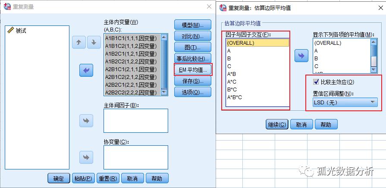The image size is (386, 188).
Task: Click 粘贴(P) button
Action: (83, 178)
